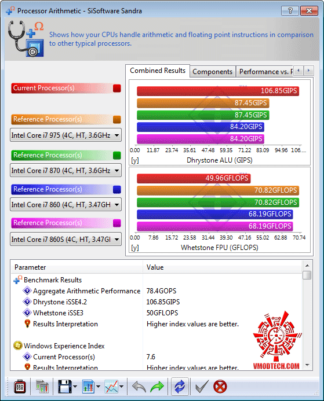Click the Value column header

tap(223, 267)
